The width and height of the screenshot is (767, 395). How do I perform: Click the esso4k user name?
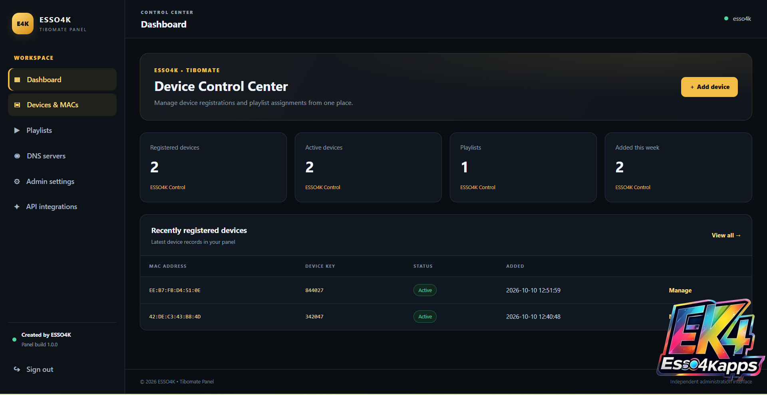tap(742, 19)
